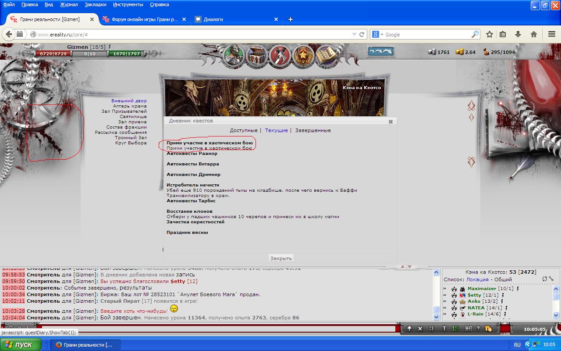The height and width of the screenshot is (351, 561).
Task: Open the smiley emoticons button in chat bar
Action: (431, 328)
